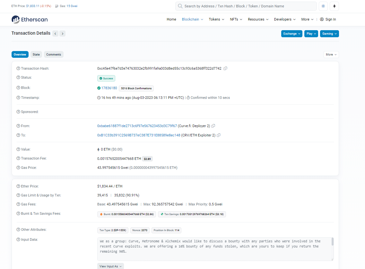
Task: Click the Burnt fees badge
Action: (127, 214)
